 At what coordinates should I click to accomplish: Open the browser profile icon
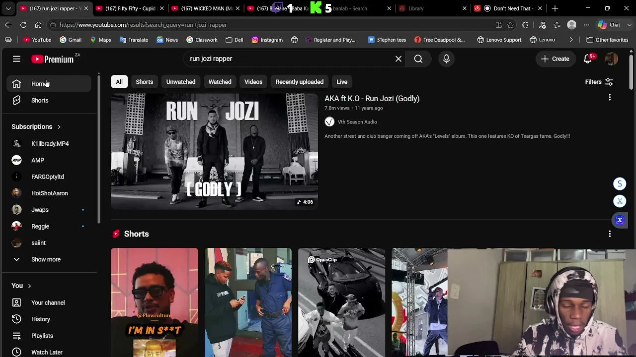click(x=572, y=25)
